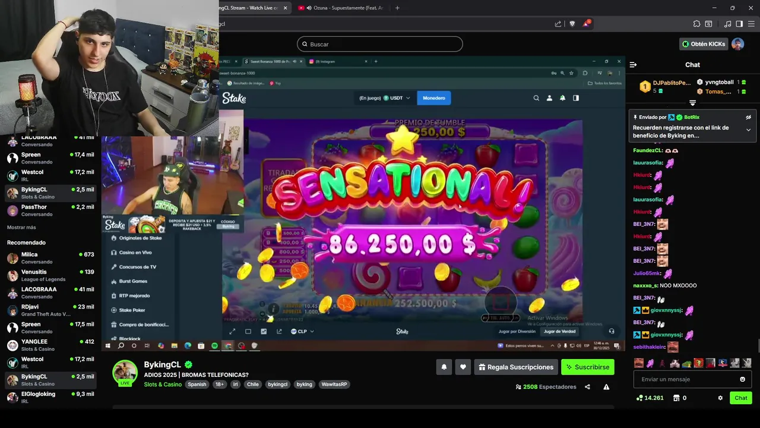Click the report warning triangle icon
Viewport: 760px width, 428px height.
tap(606, 387)
